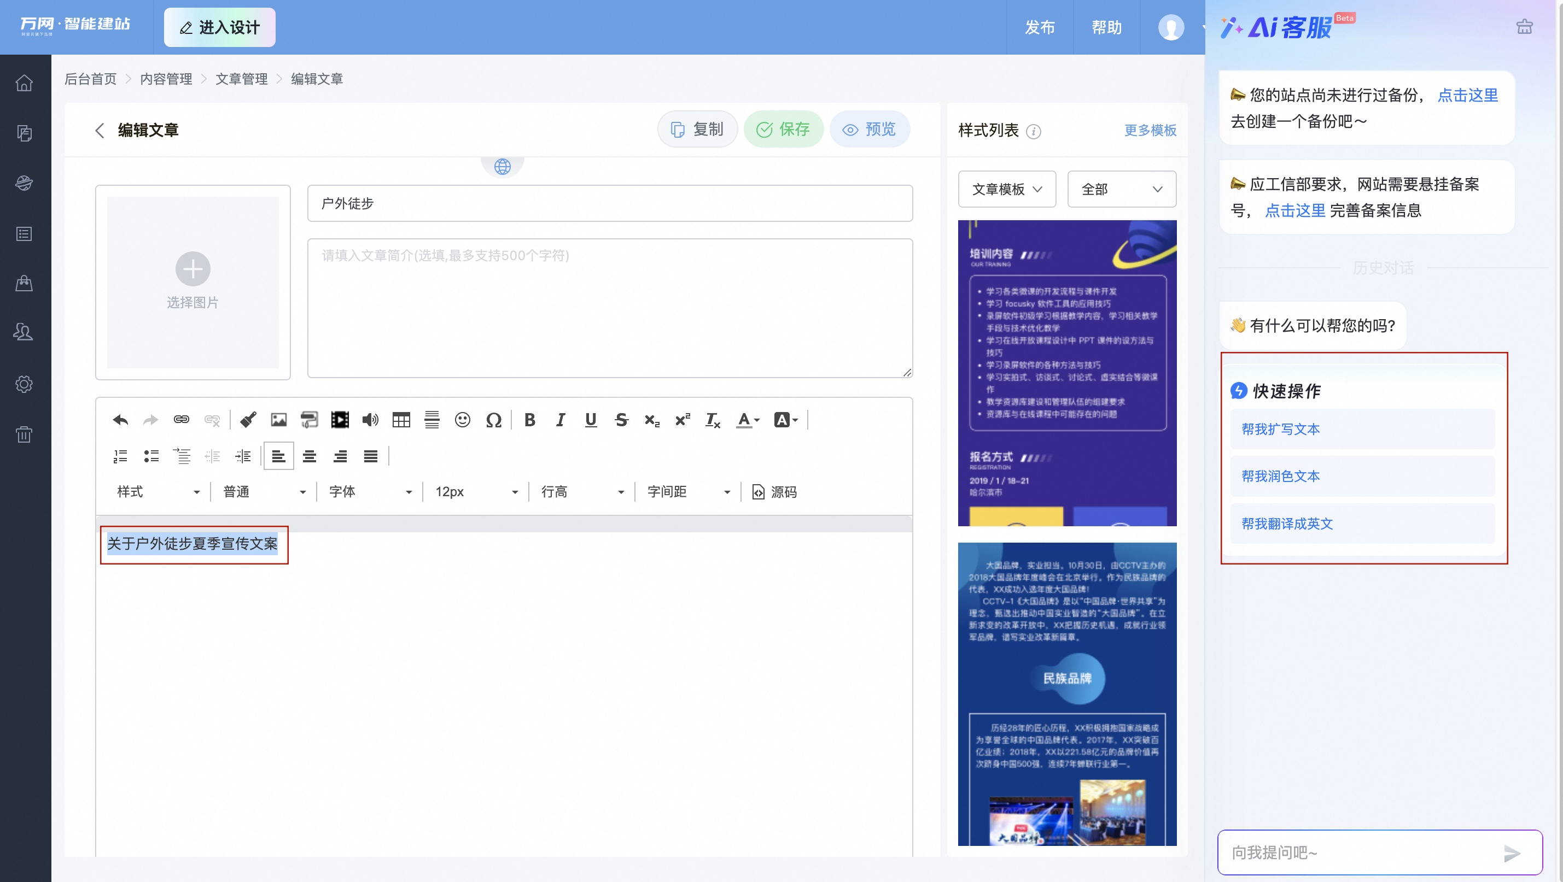Insert a video into the article
The width and height of the screenshot is (1563, 882).
(340, 420)
